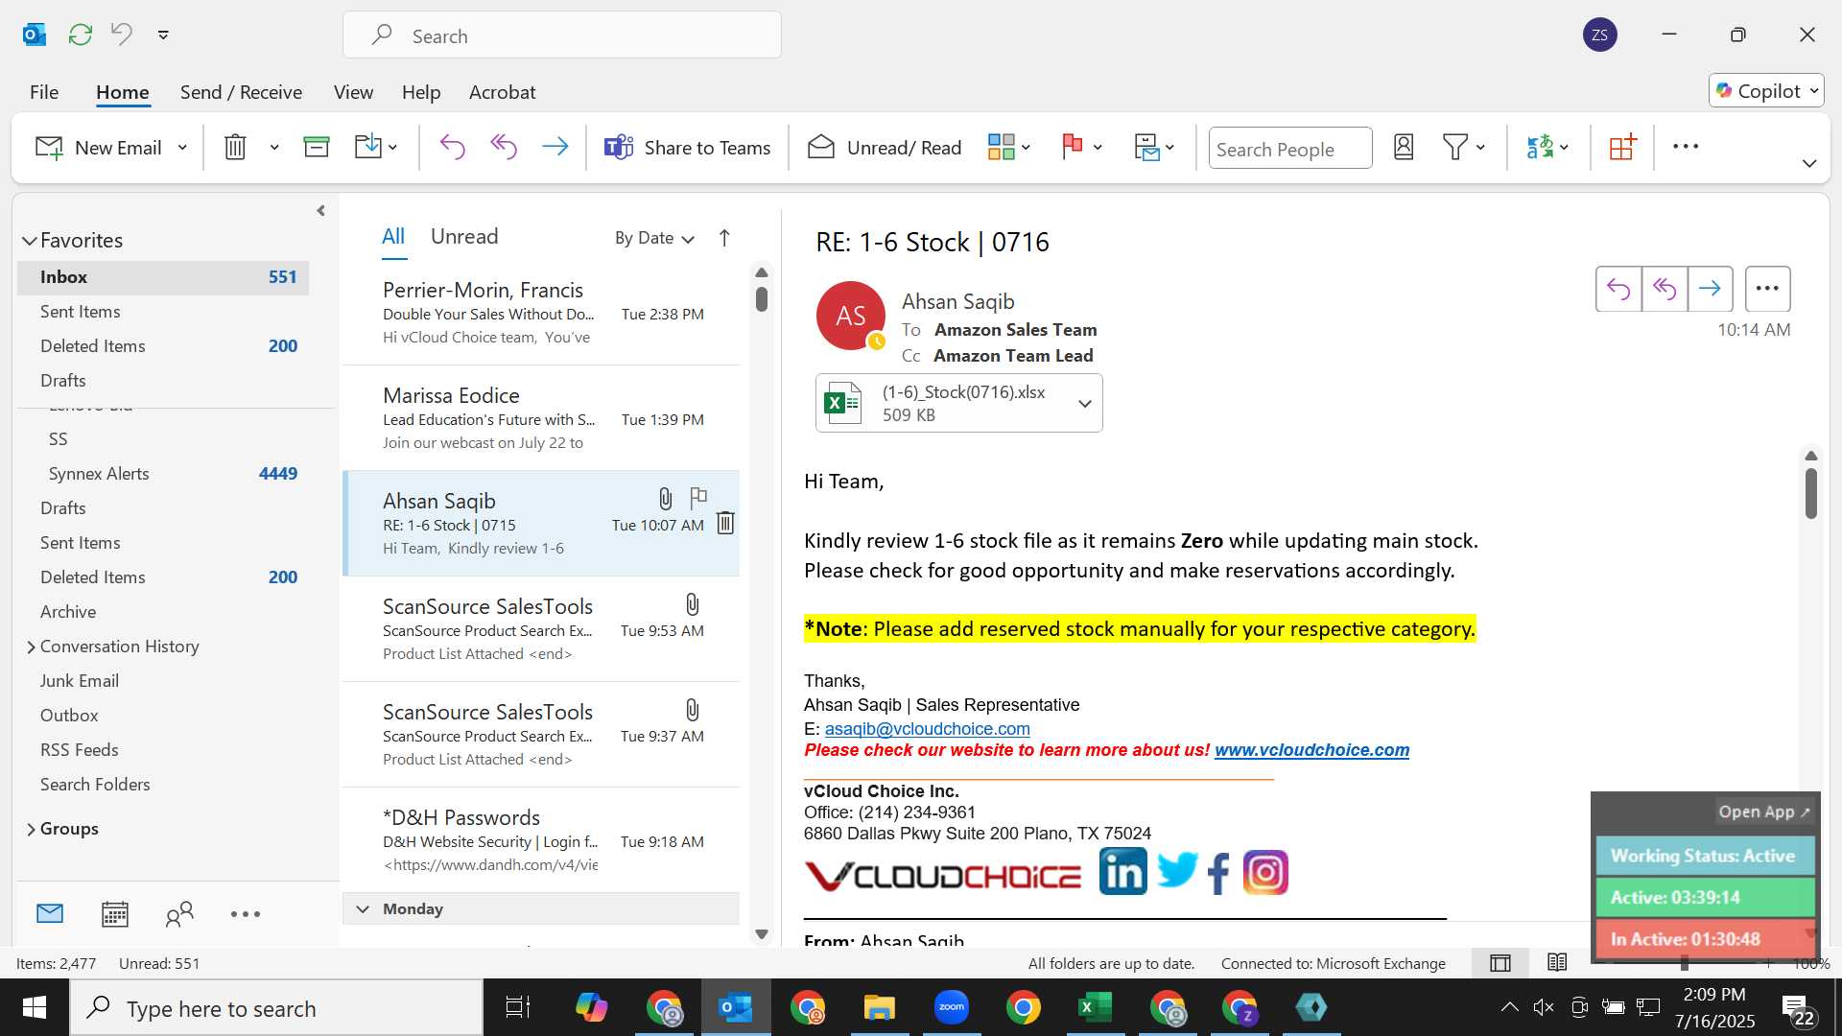Toggle Unread/Read status button
Image resolution: width=1842 pixels, height=1036 pixels.
pos(884,148)
